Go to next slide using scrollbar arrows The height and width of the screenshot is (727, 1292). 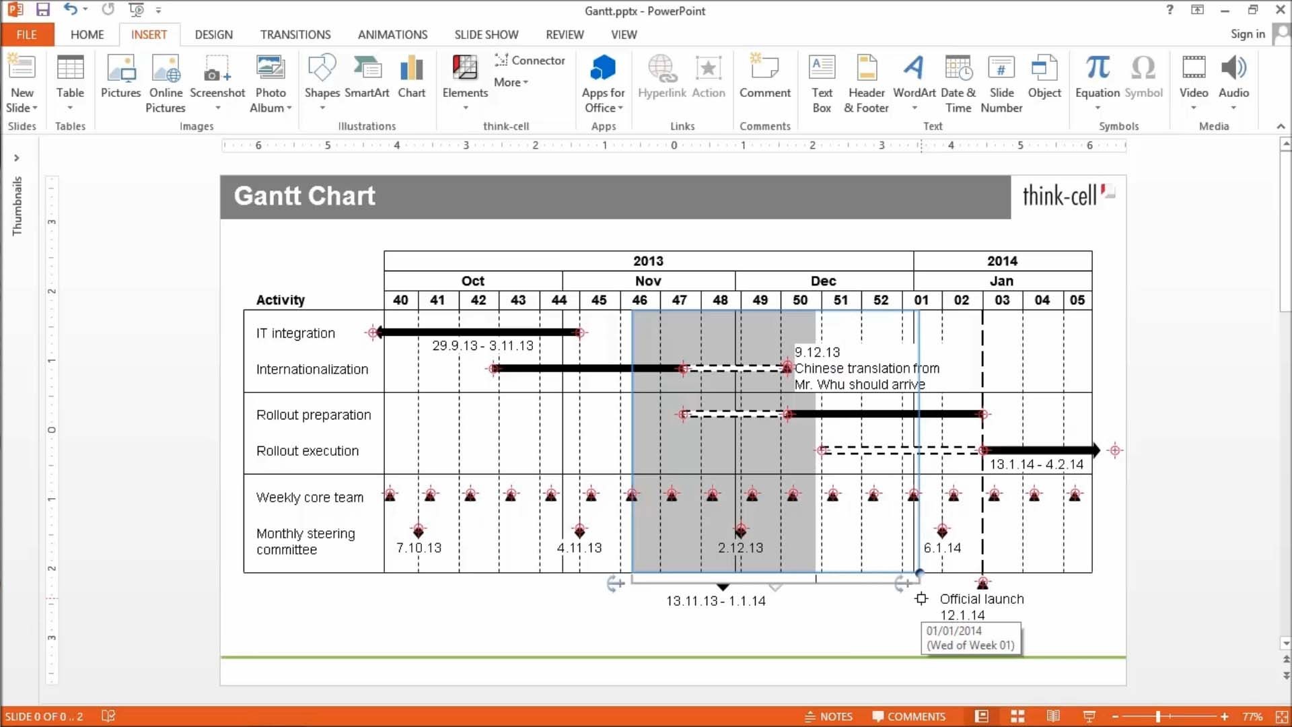click(x=1286, y=675)
